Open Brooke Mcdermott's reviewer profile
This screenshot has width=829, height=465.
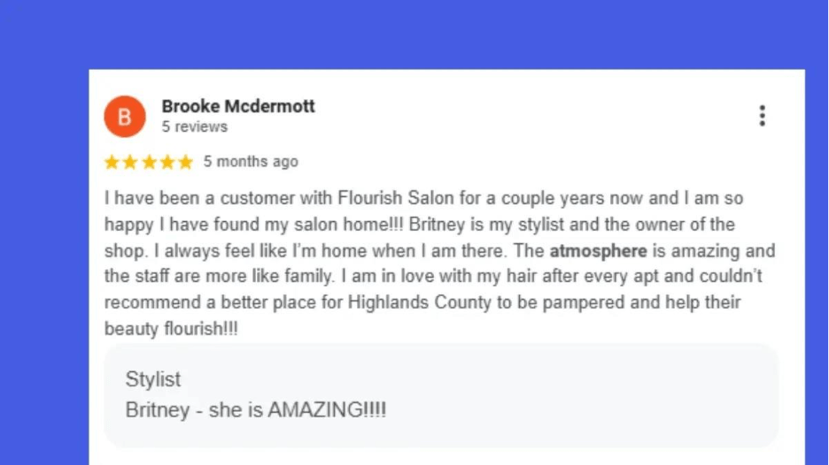click(237, 107)
